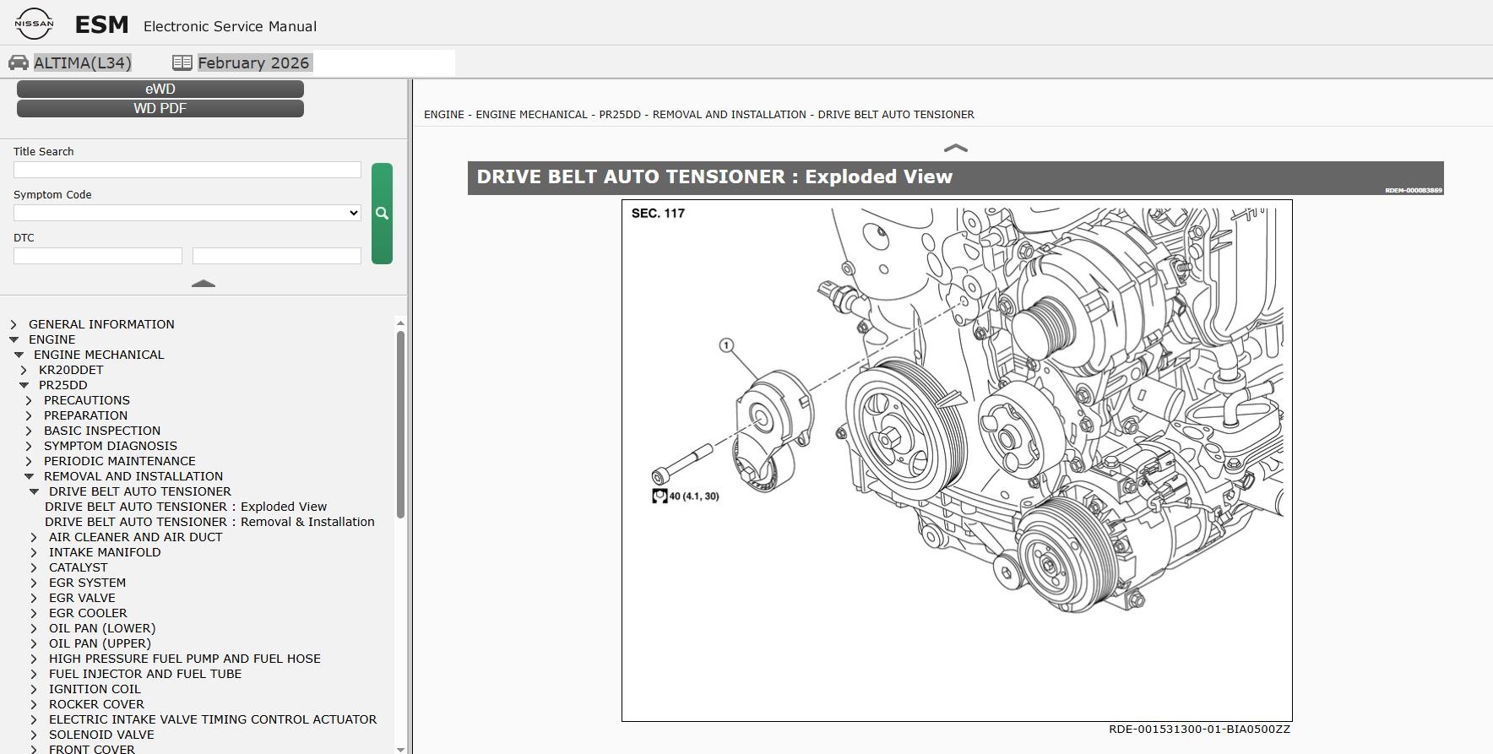Collapse the search panel with up arrow
1493x754 pixels.
[x=204, y=284]
